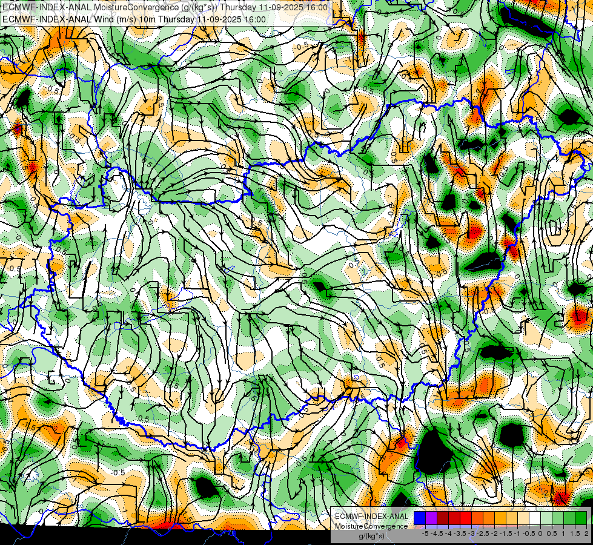Viewport: 593px width, 545px height.
Task: Click the lightest green legend swatch
Action: click(546, 518)
